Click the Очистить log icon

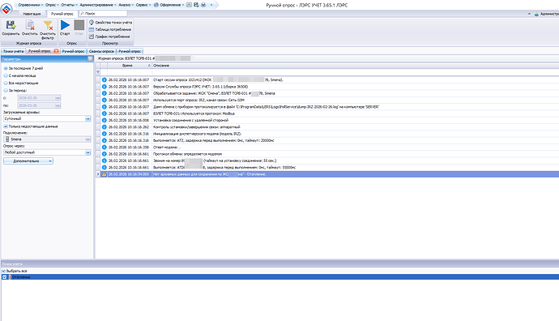click(30, 25)
